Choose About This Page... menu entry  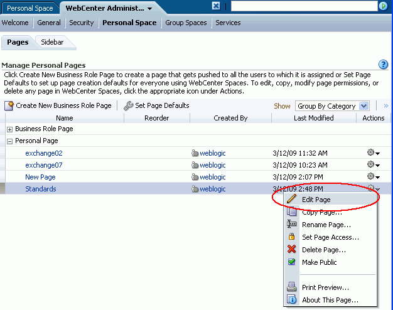click(x=330, y=300)
